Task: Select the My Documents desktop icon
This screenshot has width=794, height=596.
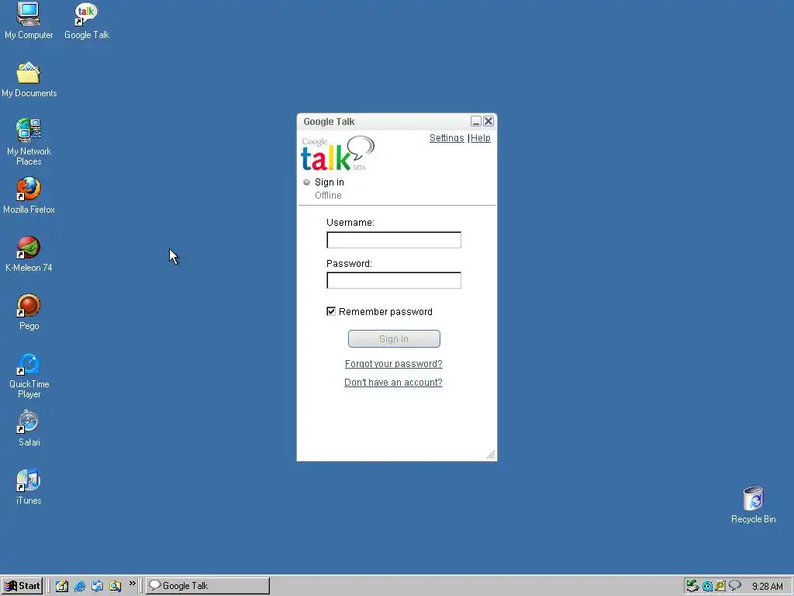Action: tap(29, 79)
